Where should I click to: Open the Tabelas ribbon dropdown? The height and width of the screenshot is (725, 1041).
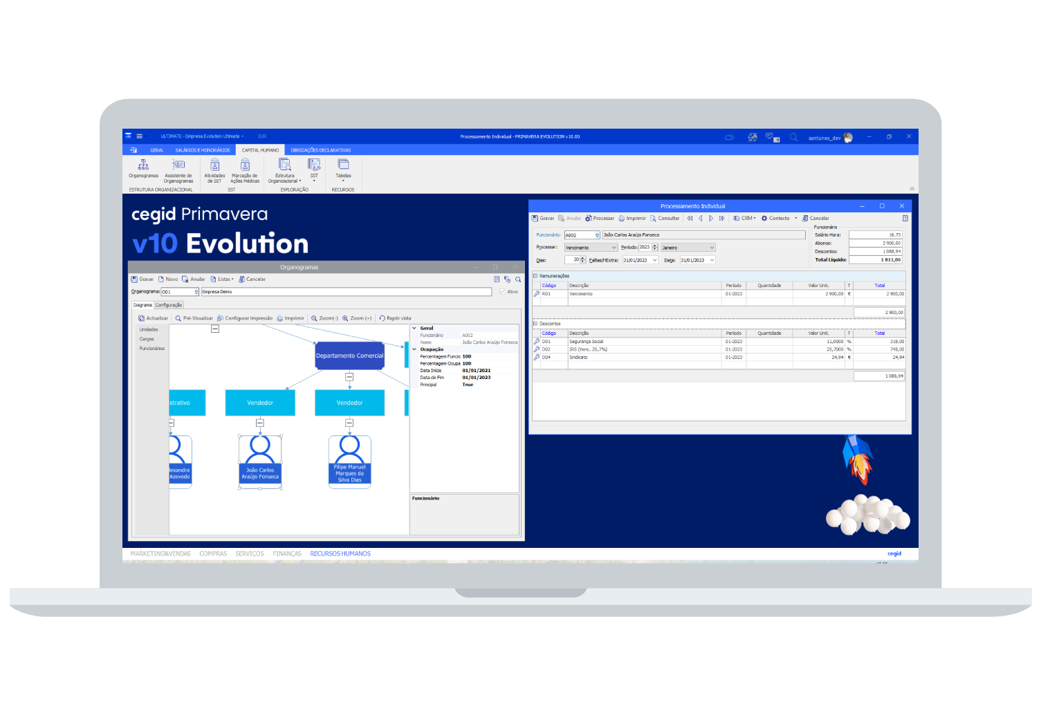click(x=343, y=170)
